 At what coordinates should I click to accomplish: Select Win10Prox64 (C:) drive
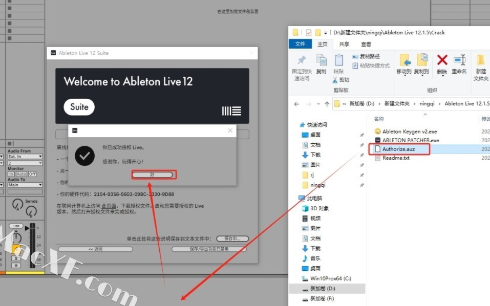[x=327, y=278]
